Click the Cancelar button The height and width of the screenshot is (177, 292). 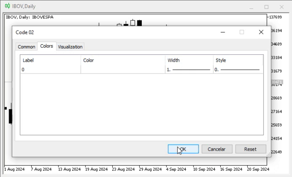point(217,149)
